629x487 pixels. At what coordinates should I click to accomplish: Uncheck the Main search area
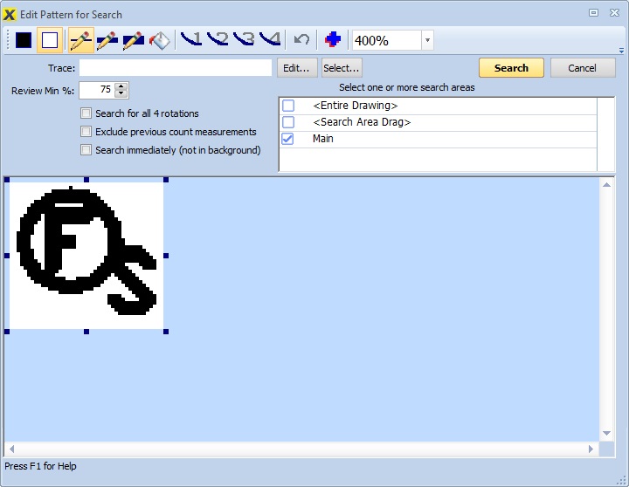[x=288, y=139]
